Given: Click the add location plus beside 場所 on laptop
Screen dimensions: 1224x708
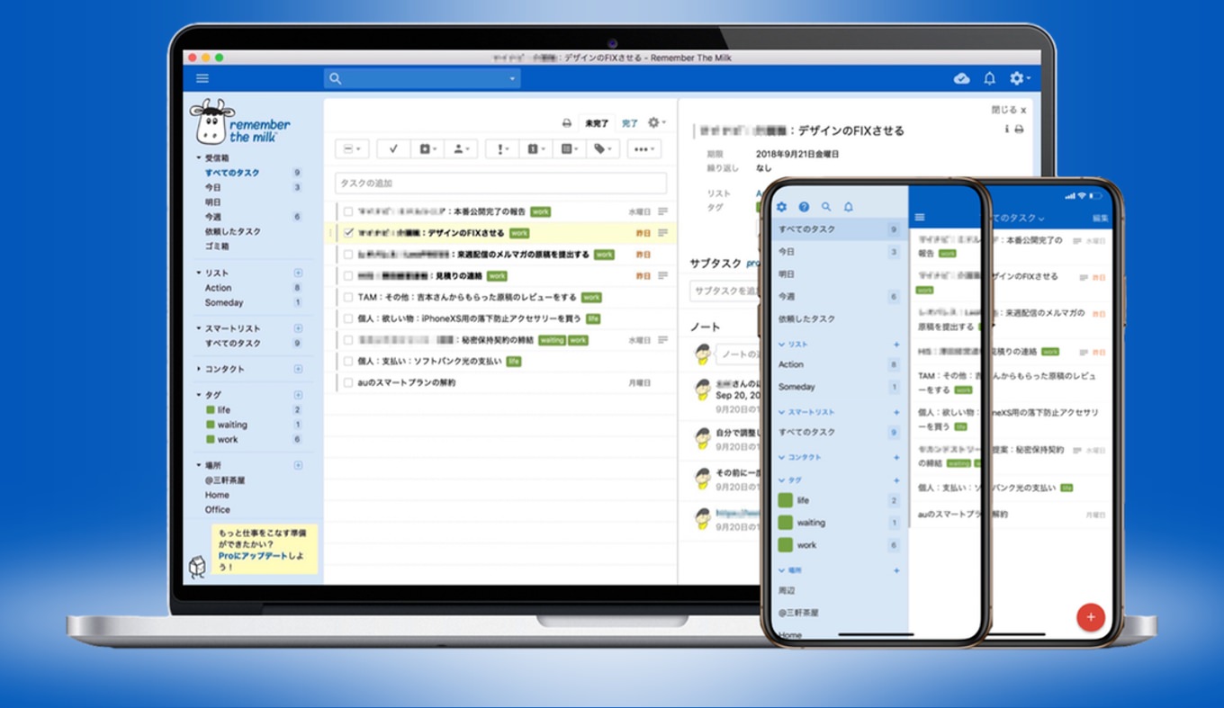Looking at the screenshot, I should point(298,465).
